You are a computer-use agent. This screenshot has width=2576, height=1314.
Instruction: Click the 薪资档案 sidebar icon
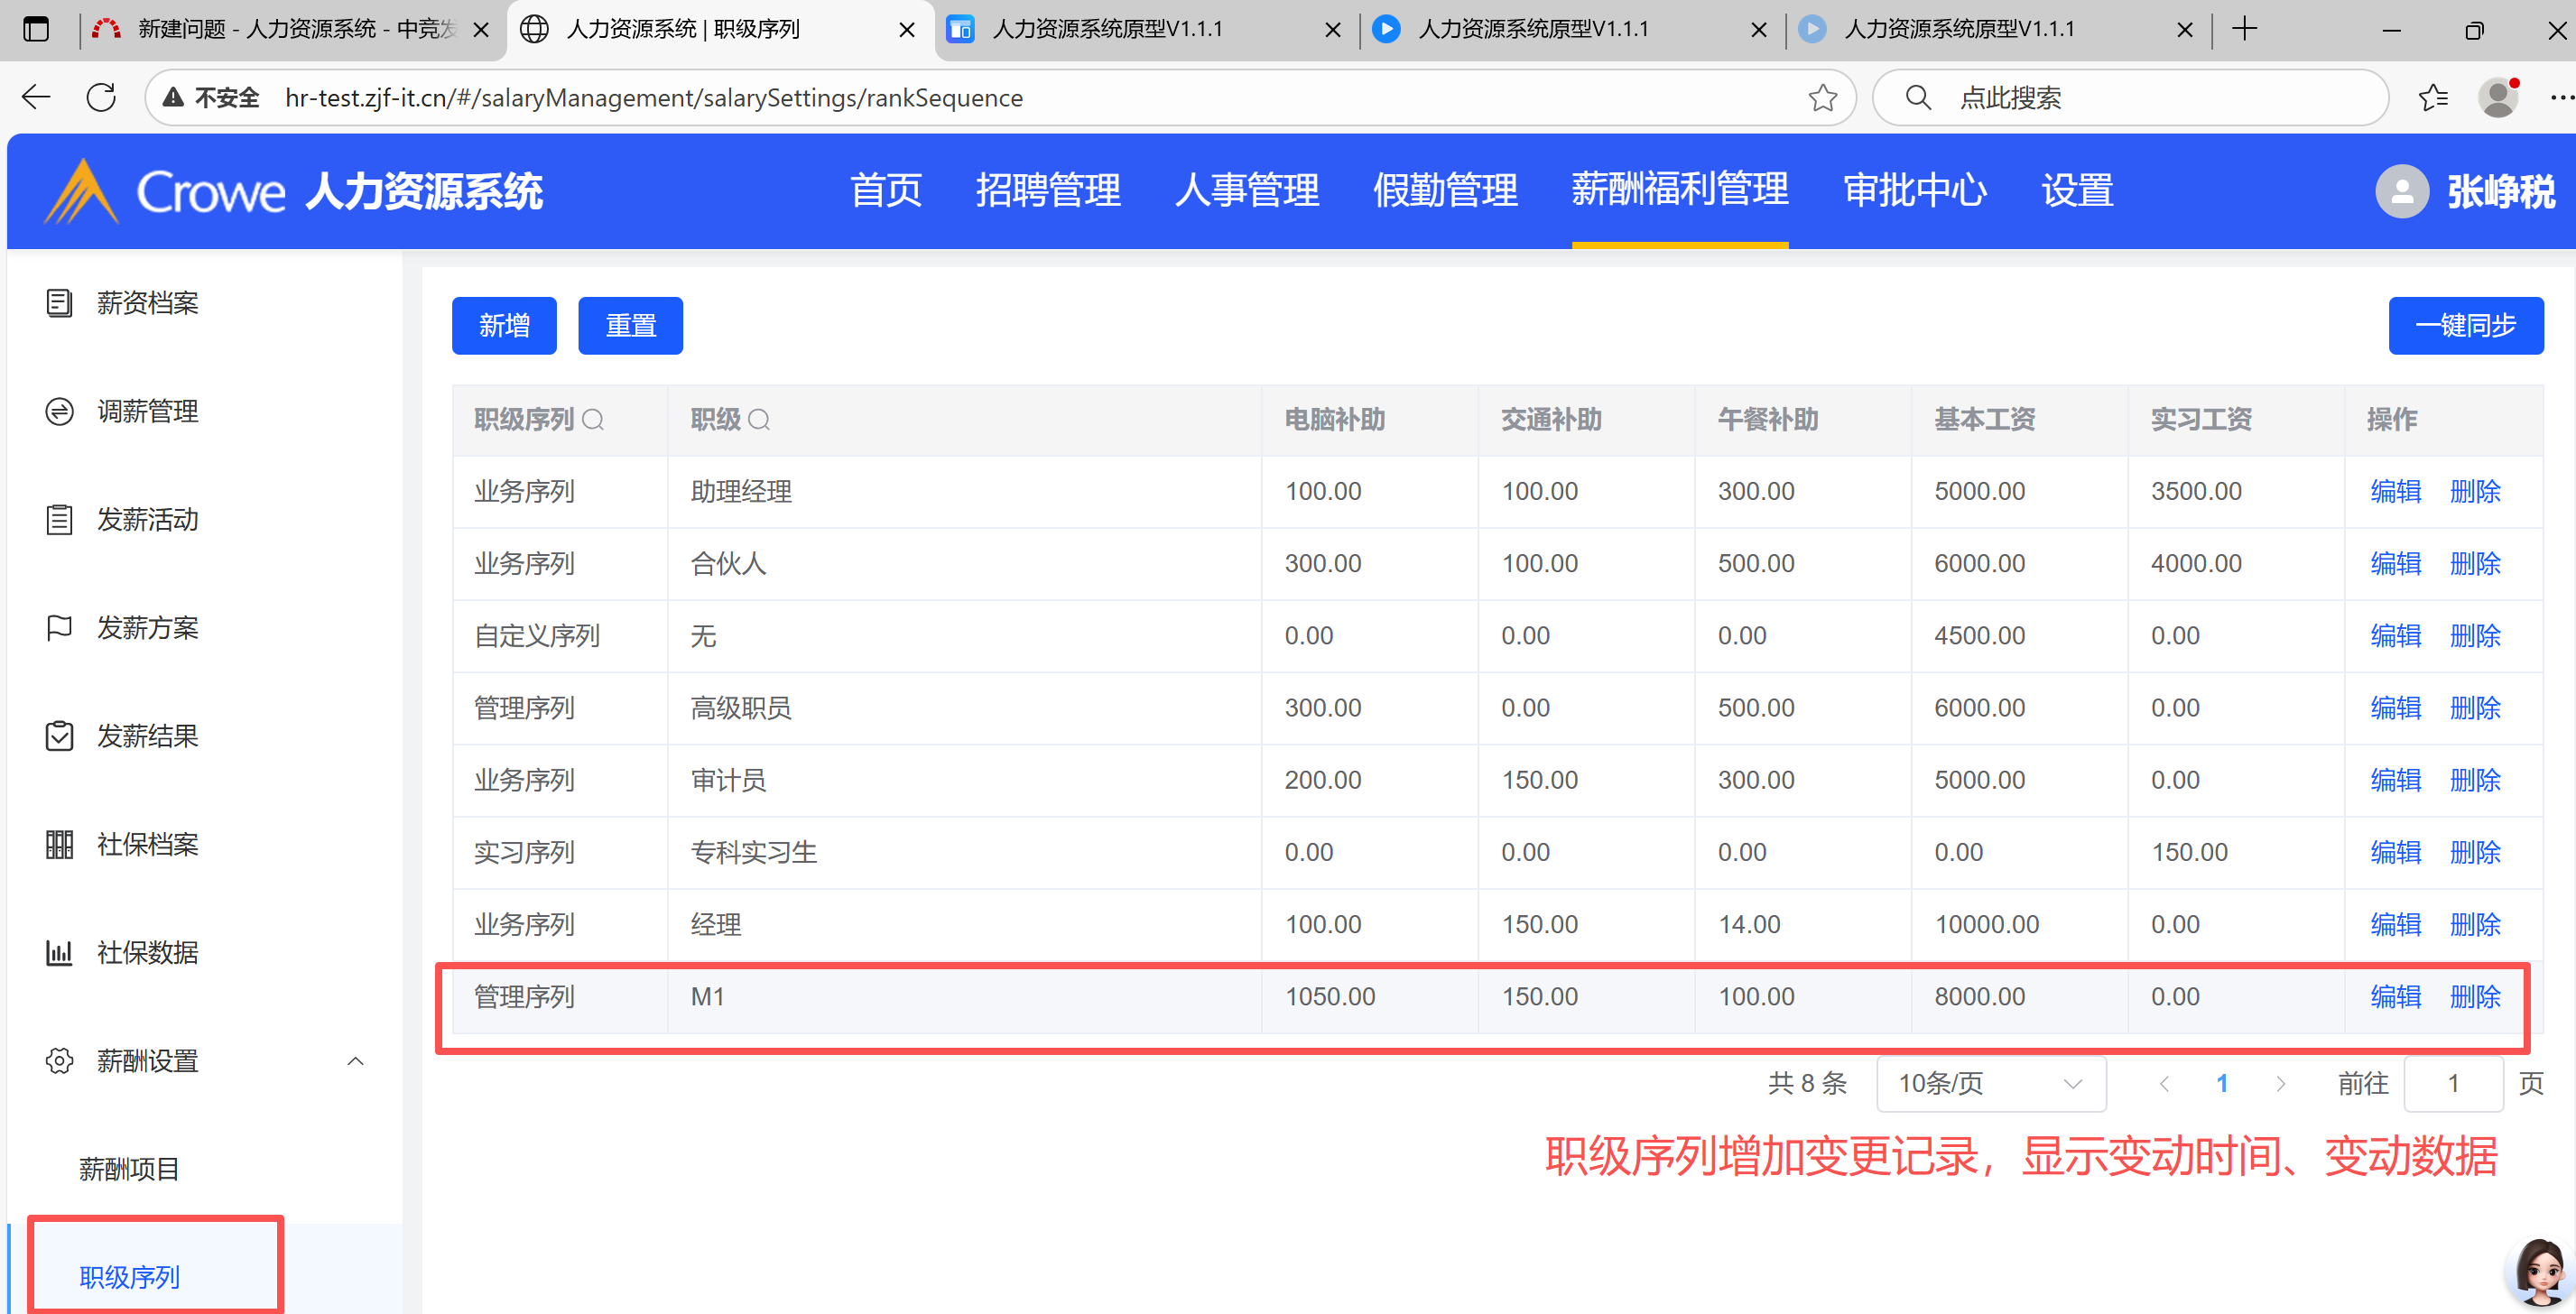click(59, 302)
